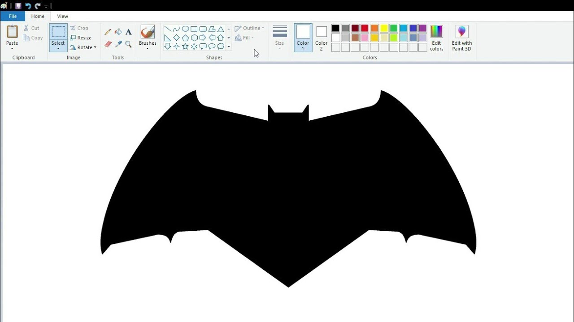The height and width of the screenshot is (322, 574).
Task: Choose the Oval callout shape
Action: pos(212,46)
